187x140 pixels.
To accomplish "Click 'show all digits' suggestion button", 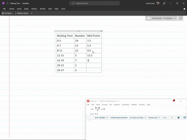I will pos(100,117).
